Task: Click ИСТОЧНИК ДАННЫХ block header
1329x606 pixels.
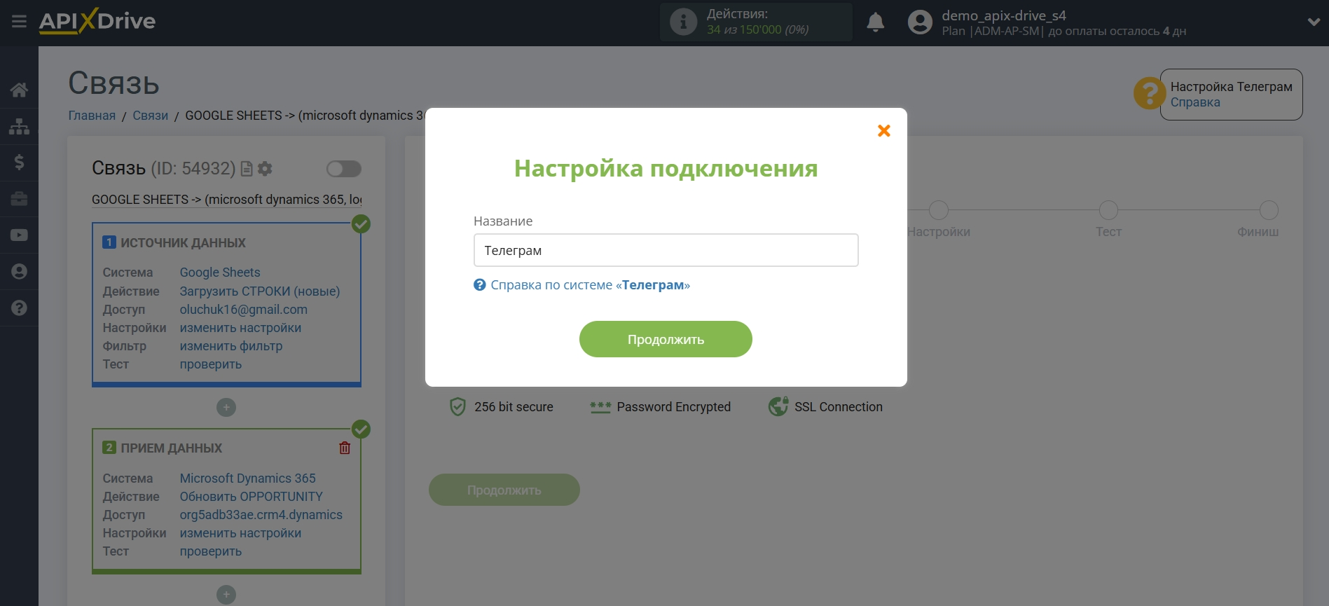Action: click(x=183, y=242)
